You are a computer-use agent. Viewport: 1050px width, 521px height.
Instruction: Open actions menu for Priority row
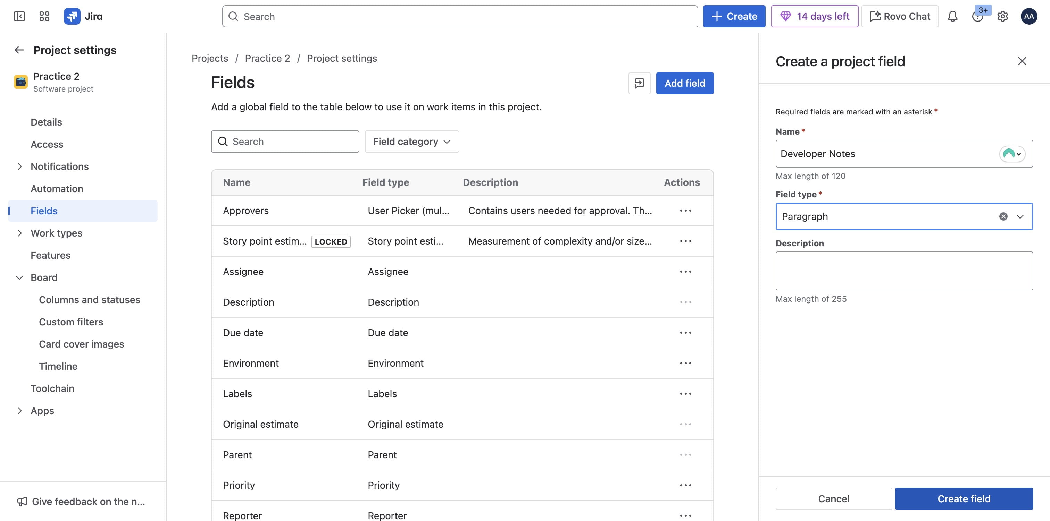point(685,485)
